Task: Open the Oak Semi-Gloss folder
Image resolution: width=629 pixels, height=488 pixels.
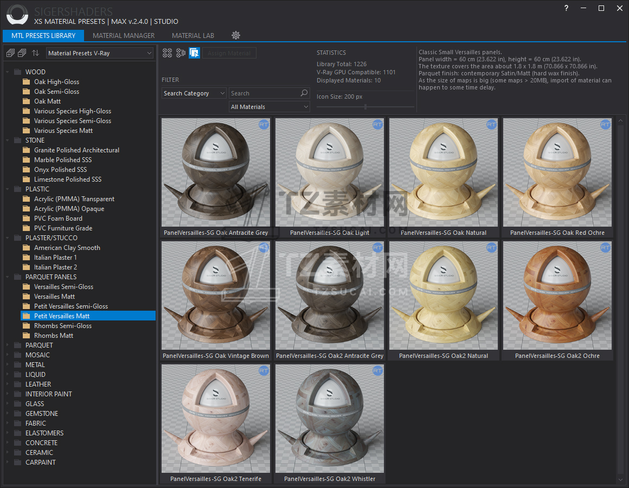Action: click(56, 92)
